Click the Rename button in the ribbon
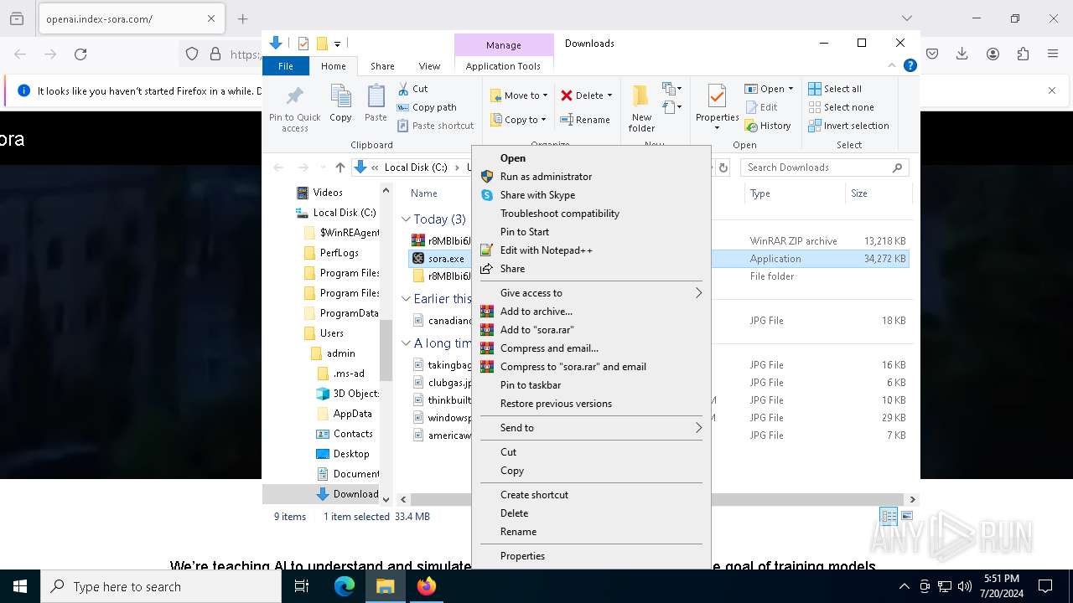1073x603 pixels. (585, 120)
